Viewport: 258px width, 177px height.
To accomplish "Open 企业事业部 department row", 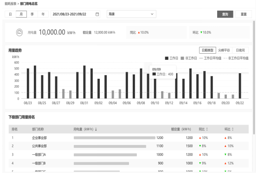I will [x=129, y=138].
